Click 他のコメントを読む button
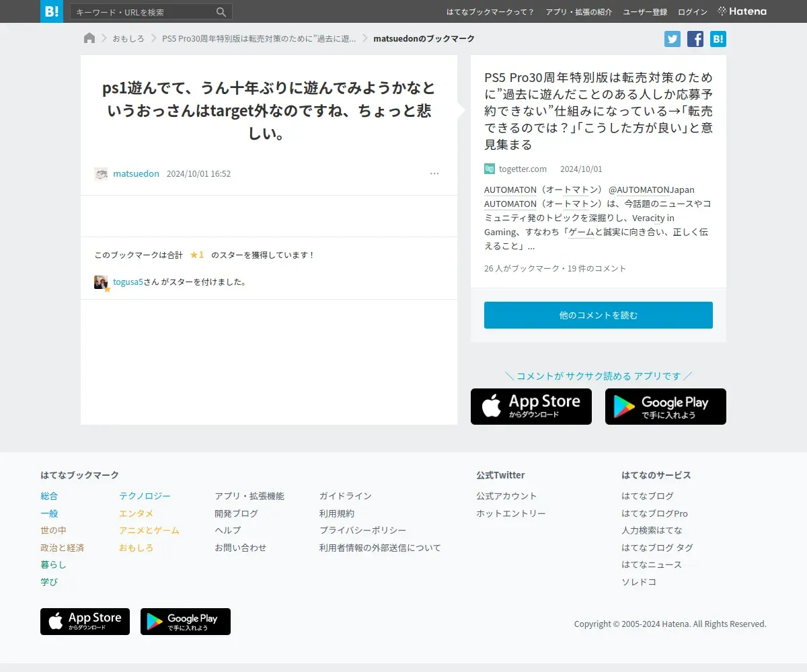 pos(599,315)
